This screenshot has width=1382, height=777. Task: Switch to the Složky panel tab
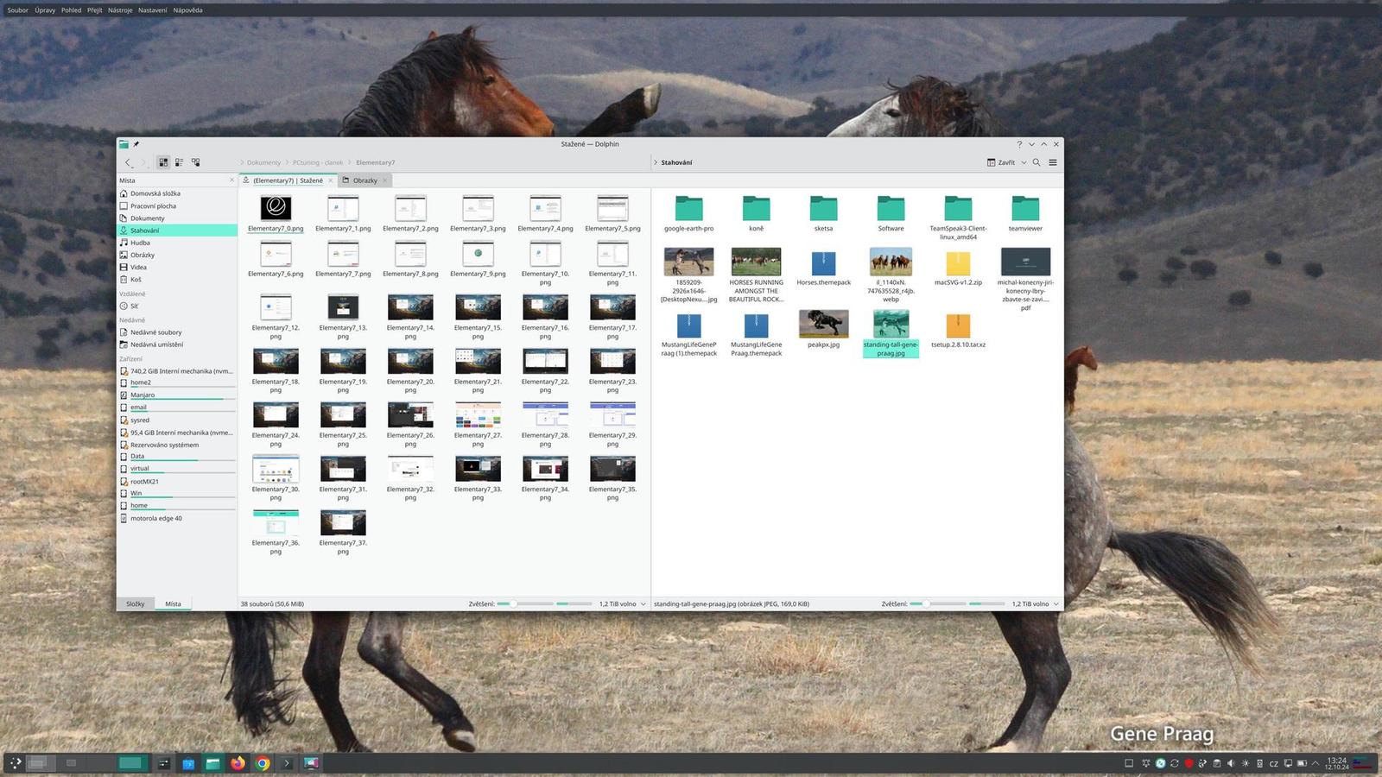[x=136, y=603]
